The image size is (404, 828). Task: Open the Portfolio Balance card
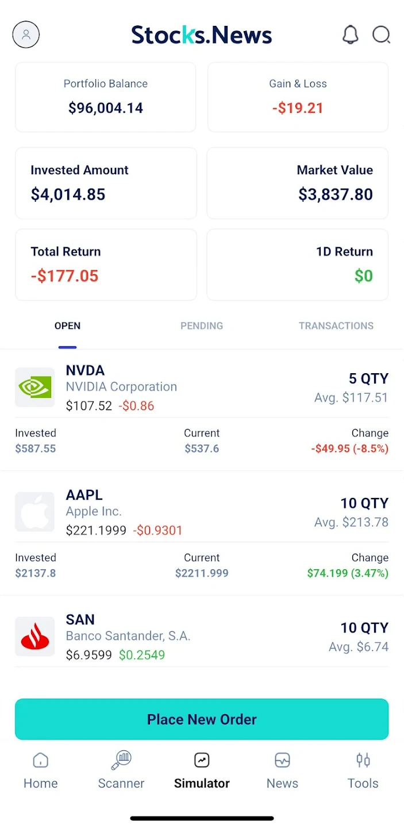(x=106, y=97)
